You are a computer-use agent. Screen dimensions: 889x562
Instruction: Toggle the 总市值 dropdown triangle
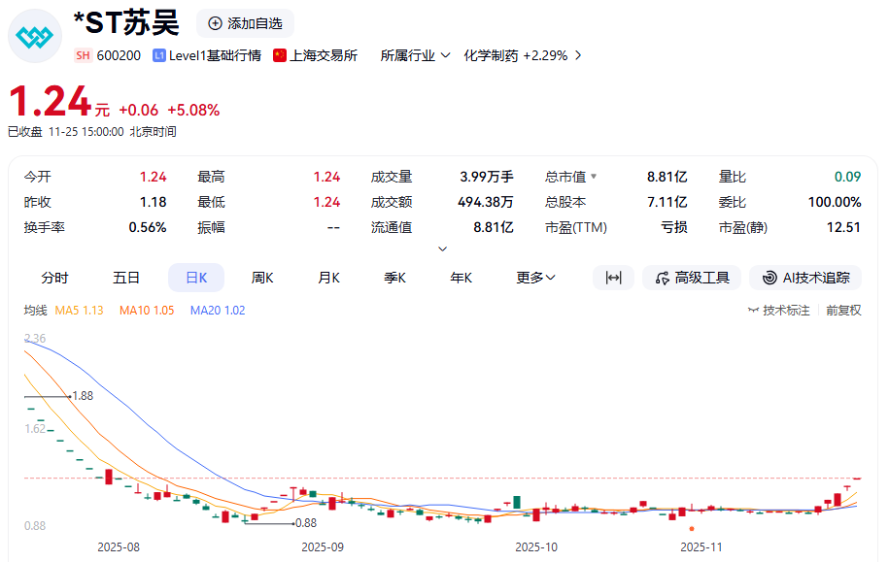click(594, 177)
